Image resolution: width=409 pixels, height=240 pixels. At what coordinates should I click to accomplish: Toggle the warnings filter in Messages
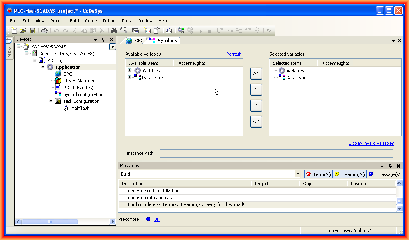coord(349,174)
